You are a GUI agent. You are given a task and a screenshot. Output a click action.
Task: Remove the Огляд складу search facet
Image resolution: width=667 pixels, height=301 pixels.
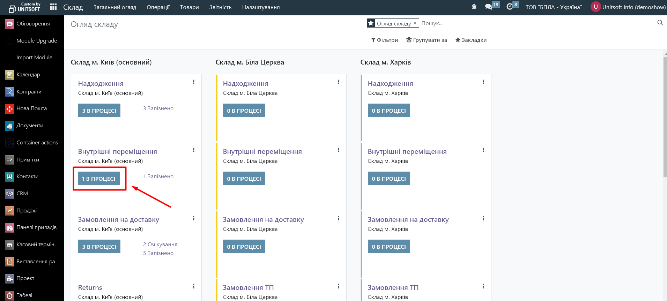click(x=415, y=23)
